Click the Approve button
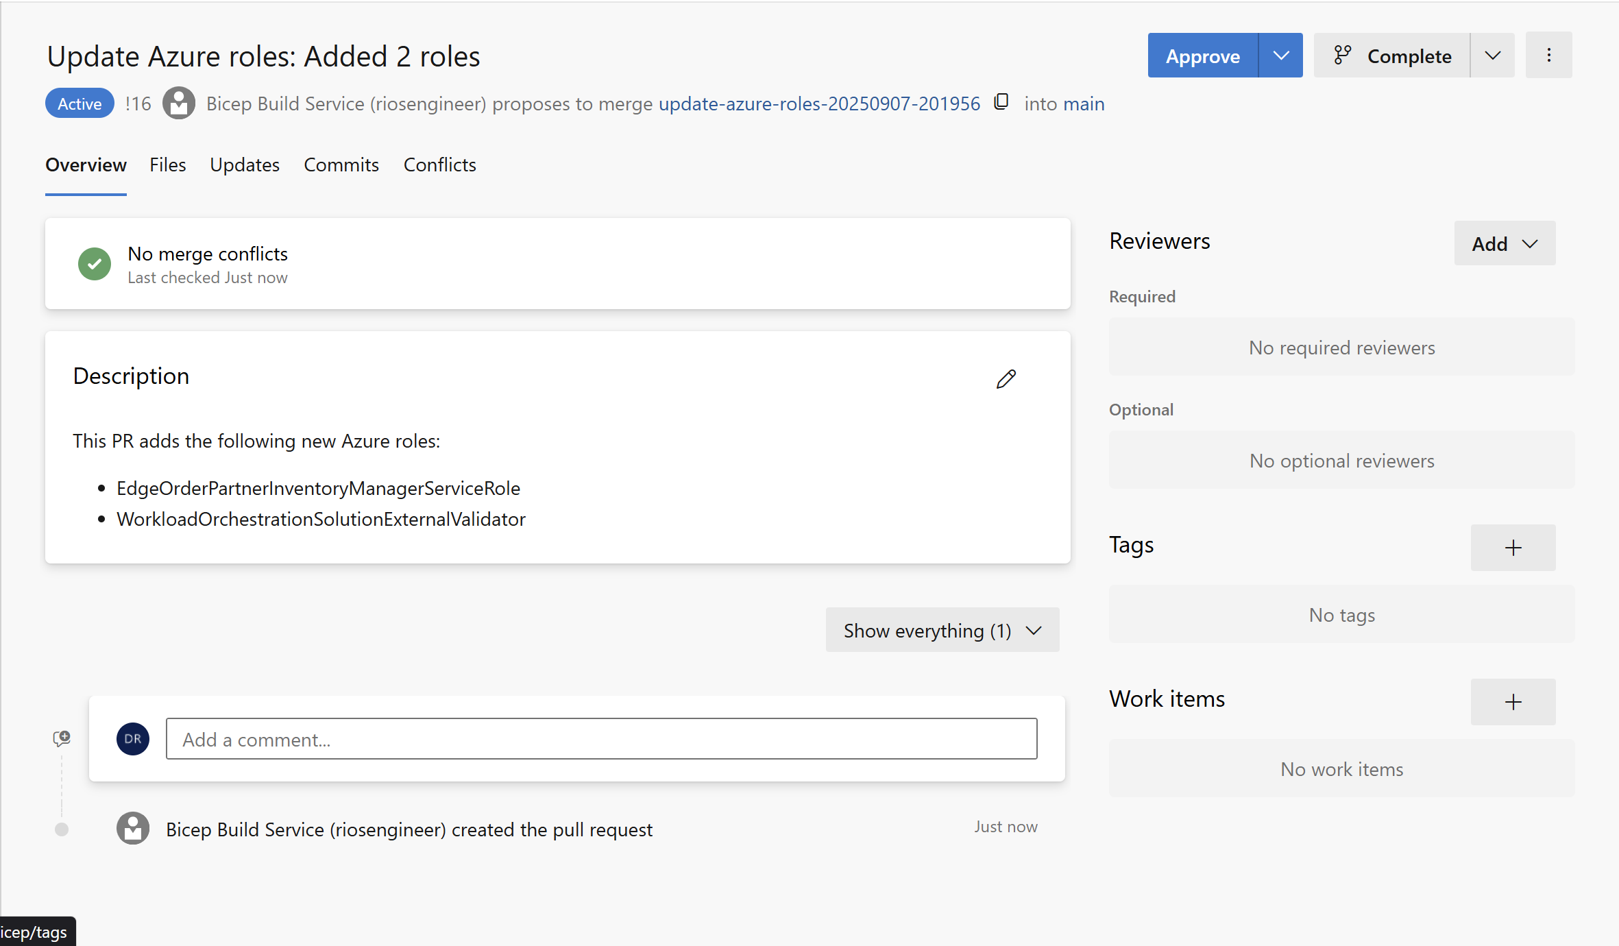1619x946 pixels. (x=1202, y=56)
